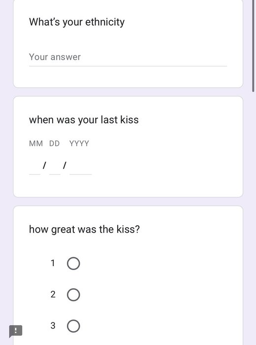The height and width of the screenshot is (345, 256).
Task: Click the 'when was your last kiss' heading
Action: (84, 120)
